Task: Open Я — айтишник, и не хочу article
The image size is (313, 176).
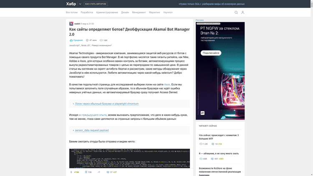Action: [219, 153]
